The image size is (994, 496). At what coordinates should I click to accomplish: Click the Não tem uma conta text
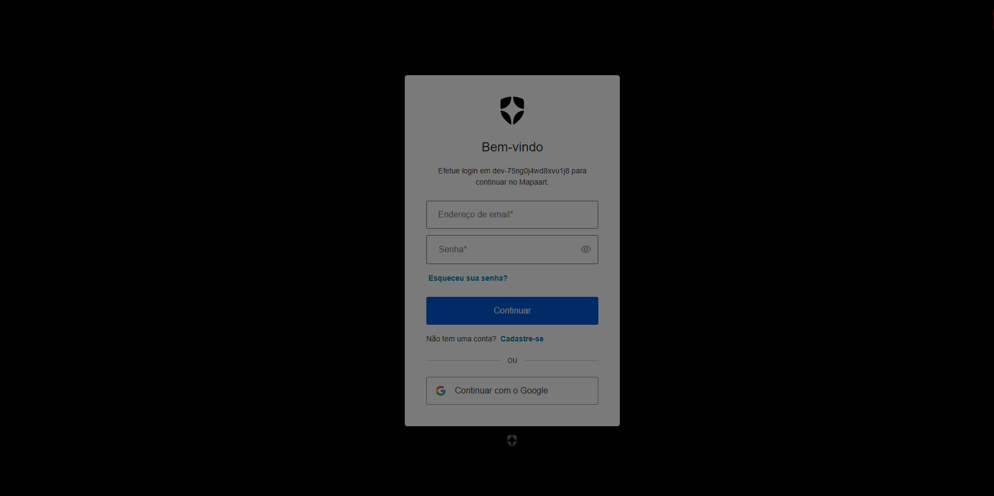[x=461, y=339]
